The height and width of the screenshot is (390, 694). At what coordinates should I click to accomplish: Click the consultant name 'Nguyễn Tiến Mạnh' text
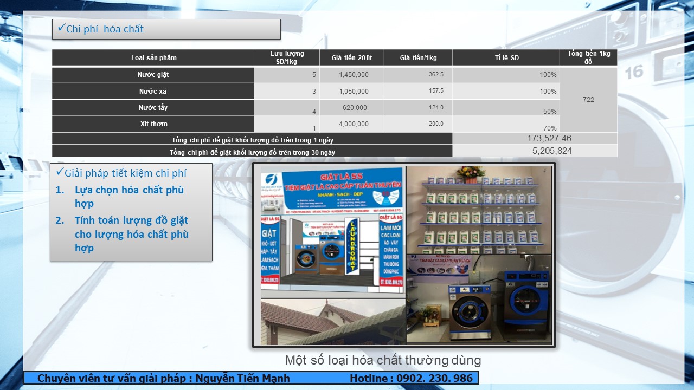242,378
